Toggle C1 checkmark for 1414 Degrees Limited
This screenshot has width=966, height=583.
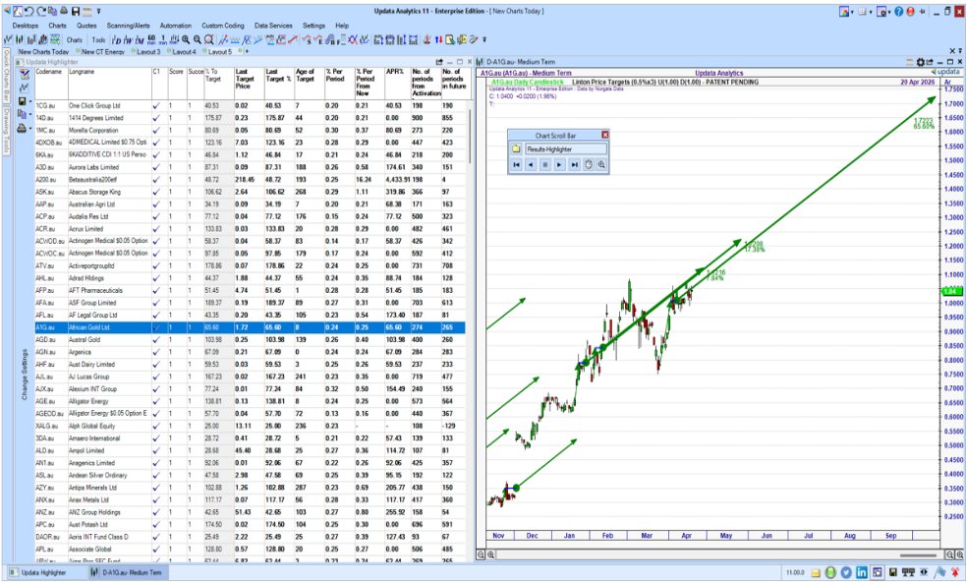pos(156,118)
